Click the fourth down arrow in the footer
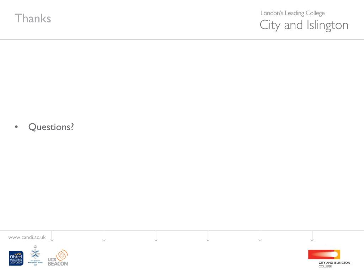 click(208, 236)
